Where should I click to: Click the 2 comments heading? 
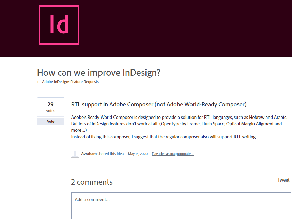[92, 182]
